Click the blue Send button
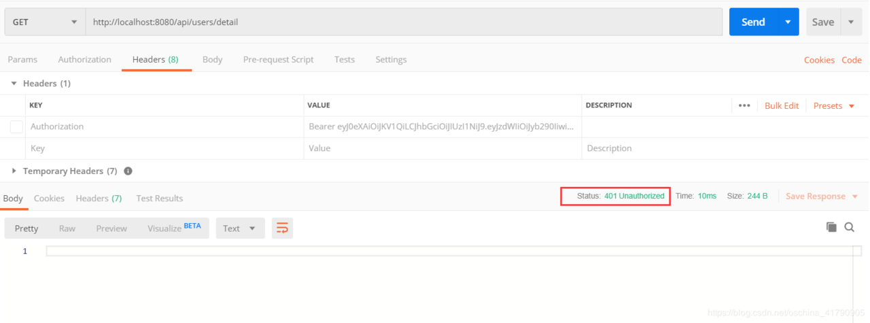This screenshot has height=323, width=870. [x=753, y=22]
